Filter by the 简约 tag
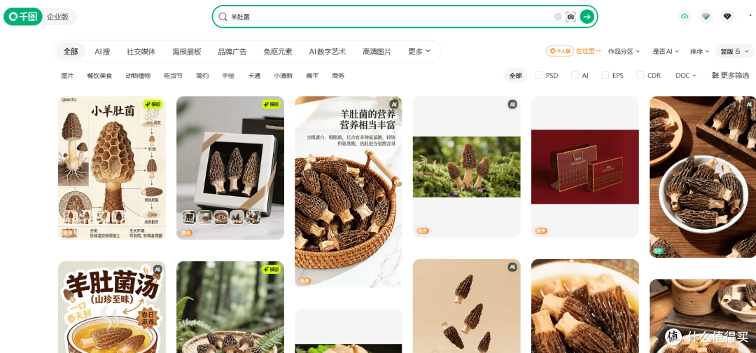 pyautogui.click(x=202, y=76)
